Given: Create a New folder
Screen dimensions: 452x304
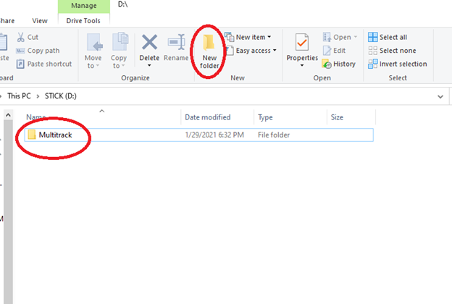Looking at the screenshot, I should [x=209, y=52].
